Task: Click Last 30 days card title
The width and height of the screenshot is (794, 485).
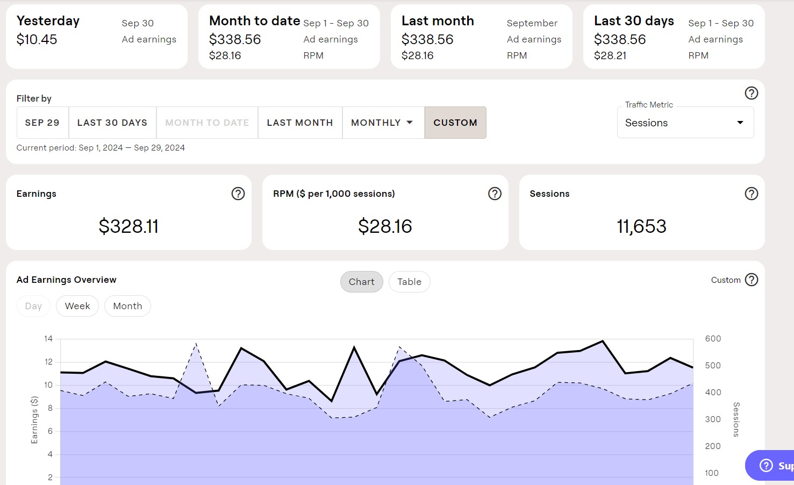Action: (x=634, y=21)
